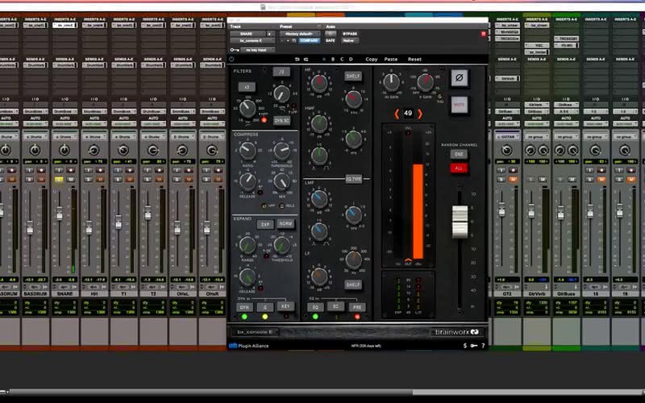Toggle the DYN SC filter button

pyautogui.click(x=281, y=120)
